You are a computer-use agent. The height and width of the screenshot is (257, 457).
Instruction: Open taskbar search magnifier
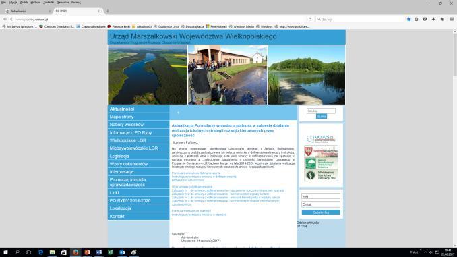(x=17, y=252)
